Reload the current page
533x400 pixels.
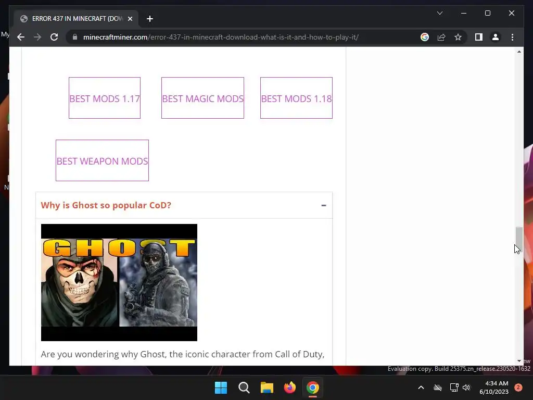pyautogui.click(x=54, y=37)
